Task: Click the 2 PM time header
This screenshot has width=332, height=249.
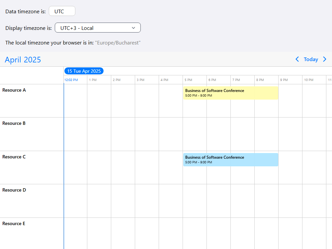Action: click(x=117, y=80)
